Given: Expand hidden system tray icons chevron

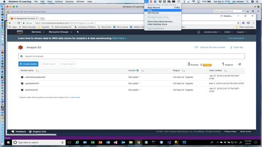Looking at the screenshot, I should point(217,143).
